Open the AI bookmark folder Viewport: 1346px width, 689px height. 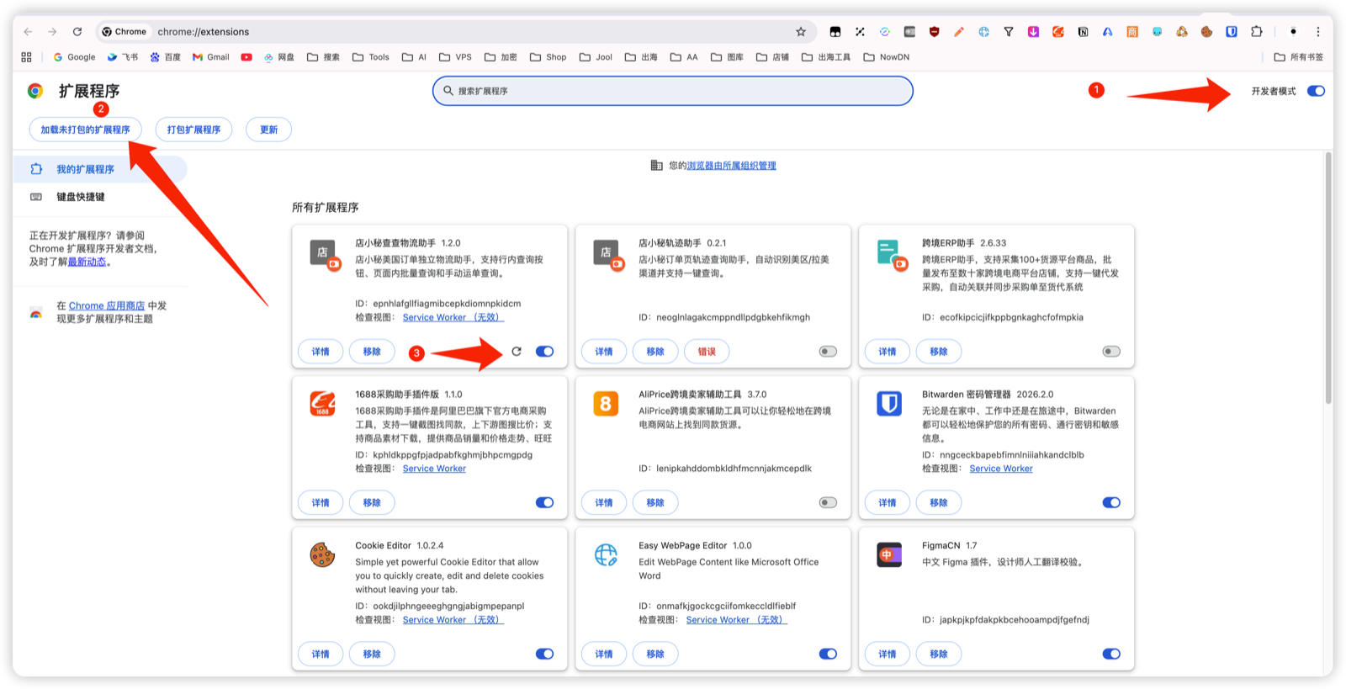pyautogui.click(x=414, y=57)
